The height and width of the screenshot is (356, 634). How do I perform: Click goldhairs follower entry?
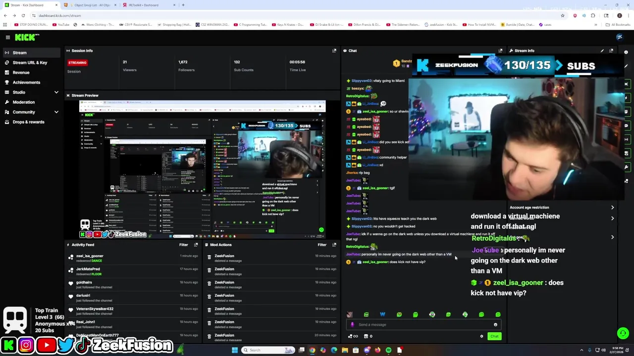pyautogui.click(x=84, y=282)
